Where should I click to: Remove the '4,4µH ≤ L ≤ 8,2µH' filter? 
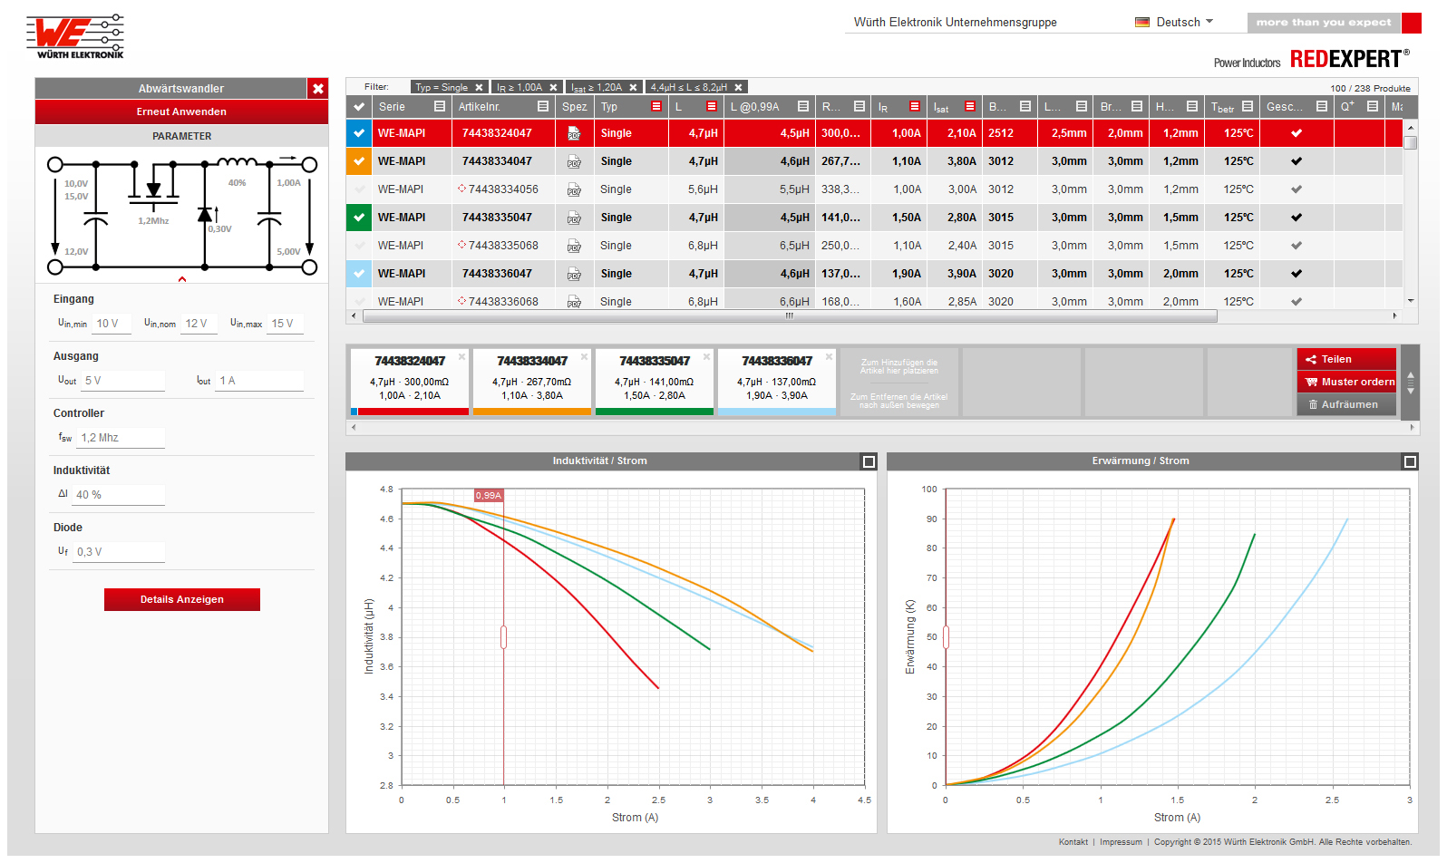coord(738,88)
